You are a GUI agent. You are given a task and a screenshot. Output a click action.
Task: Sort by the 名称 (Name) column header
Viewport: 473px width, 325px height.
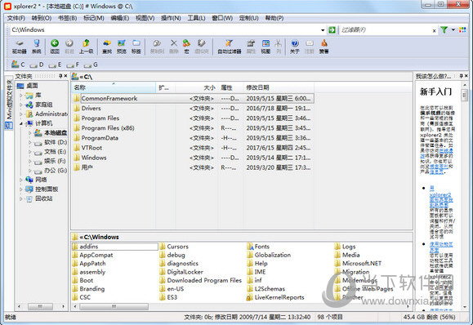tap(114, 87)
